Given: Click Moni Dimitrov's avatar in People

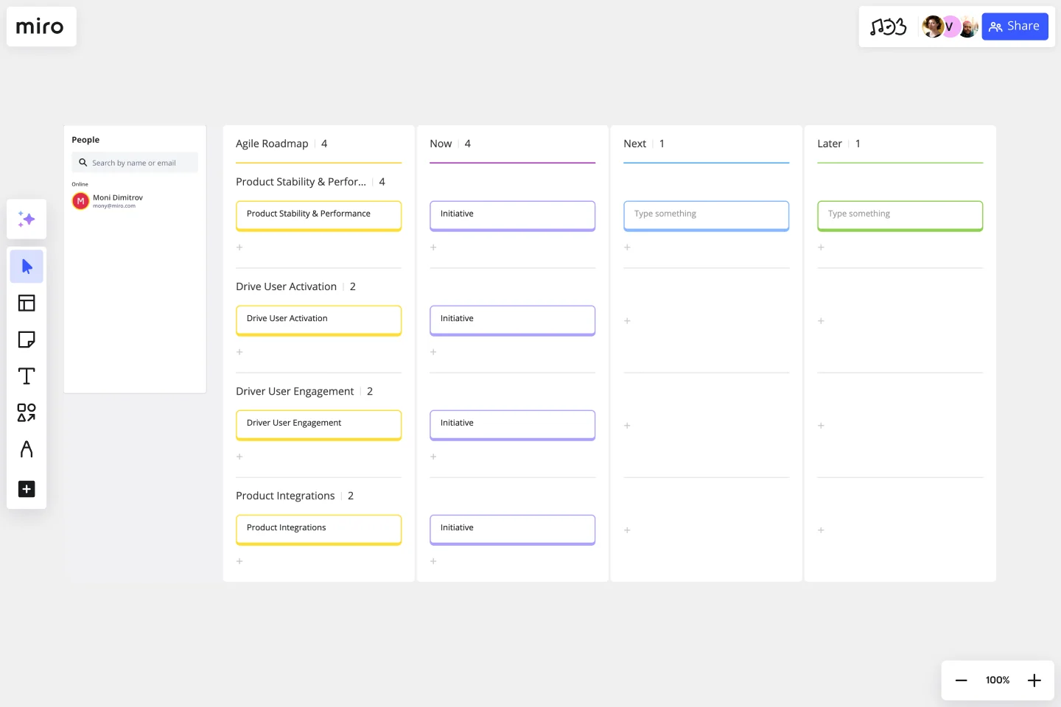Looking at the screenshot, I should [x=80, y=201].
